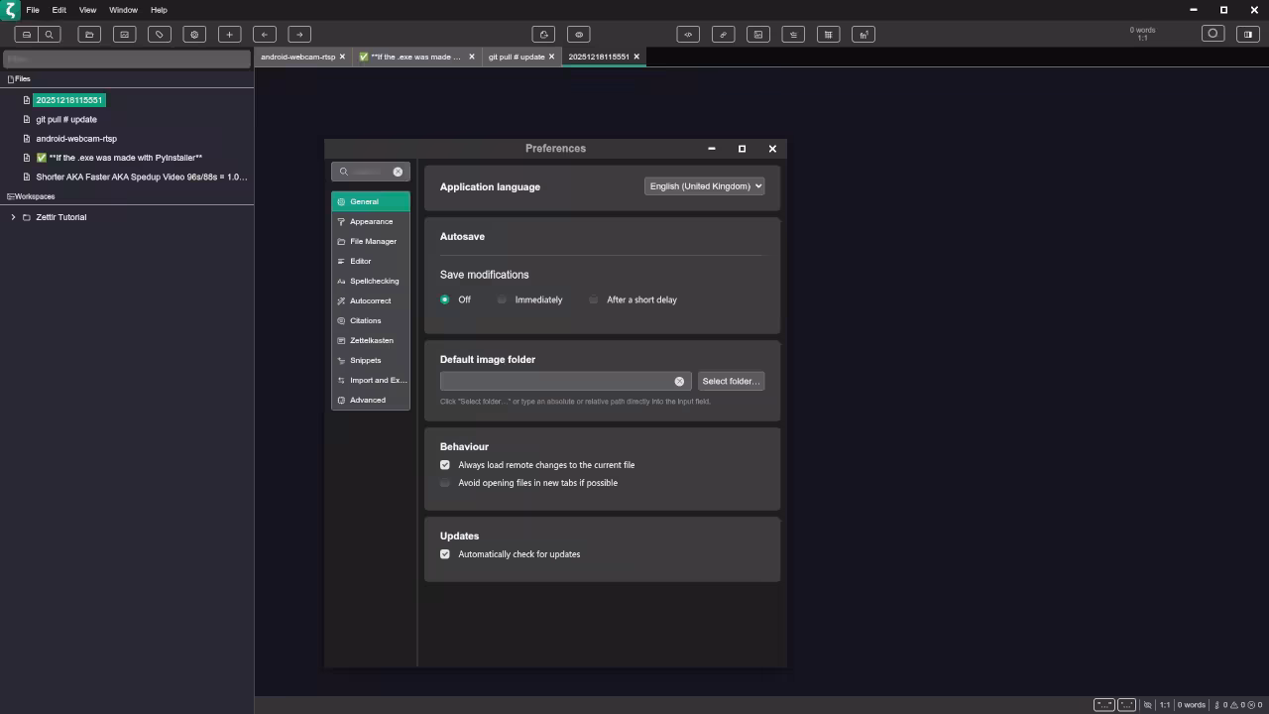Select the Off autosave radio button
Image resolution: width=1269 pixels, height=714 pixels.
click(444, 299)
